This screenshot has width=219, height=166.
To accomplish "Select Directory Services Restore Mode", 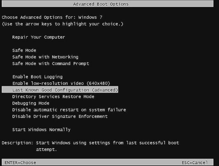I will pyautogui.click(x=53, y=97).
